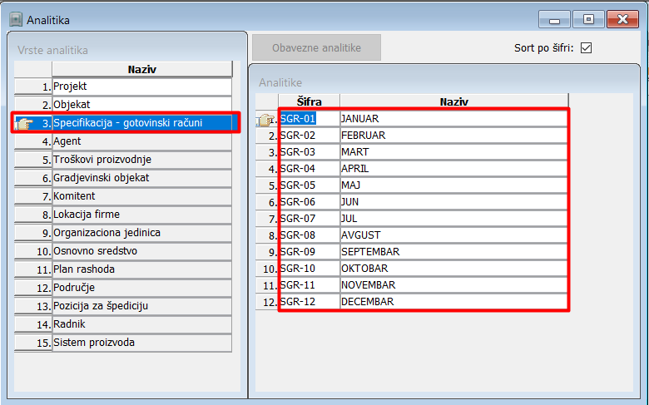
Task: Click the SGR-12 code cell
Action: (310, 302)
